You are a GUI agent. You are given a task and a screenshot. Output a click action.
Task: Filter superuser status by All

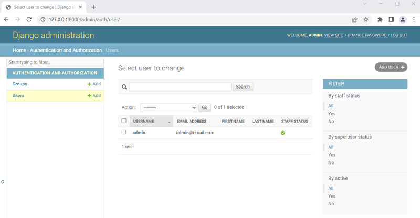(x=331, y=147)
